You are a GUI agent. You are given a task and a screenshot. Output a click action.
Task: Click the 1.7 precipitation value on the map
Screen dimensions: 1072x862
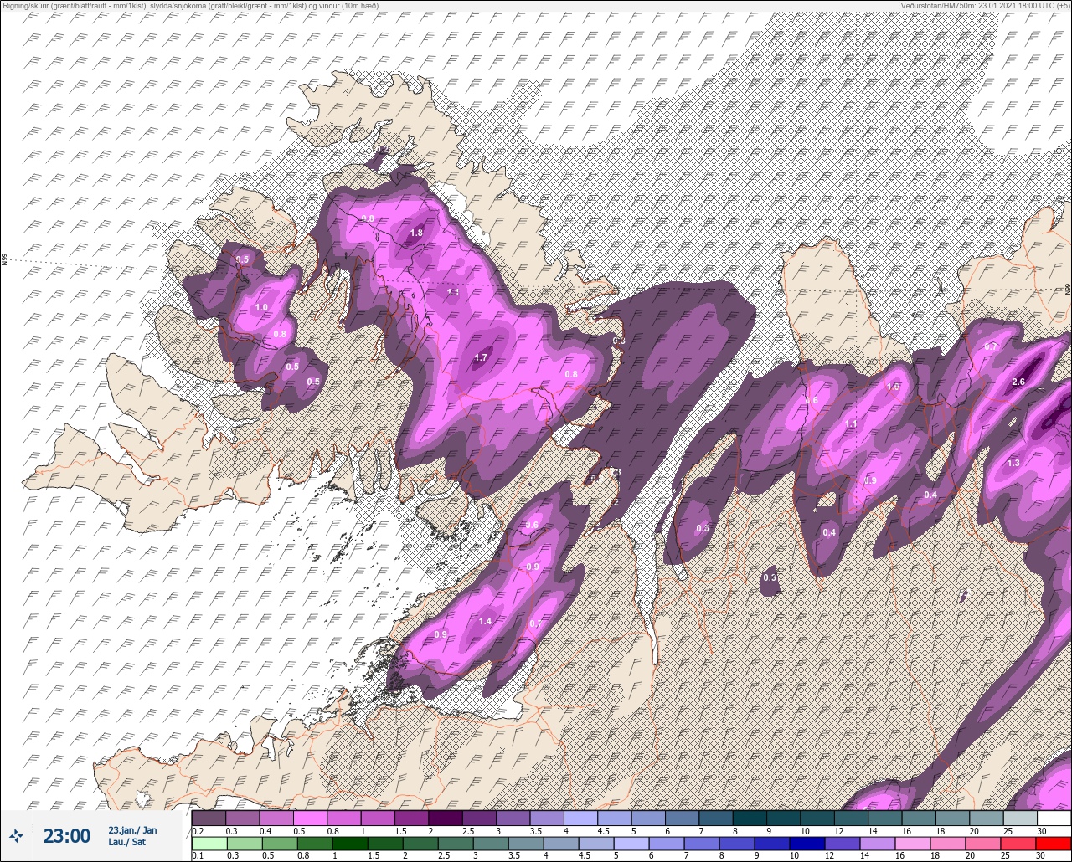coord(481,357)
